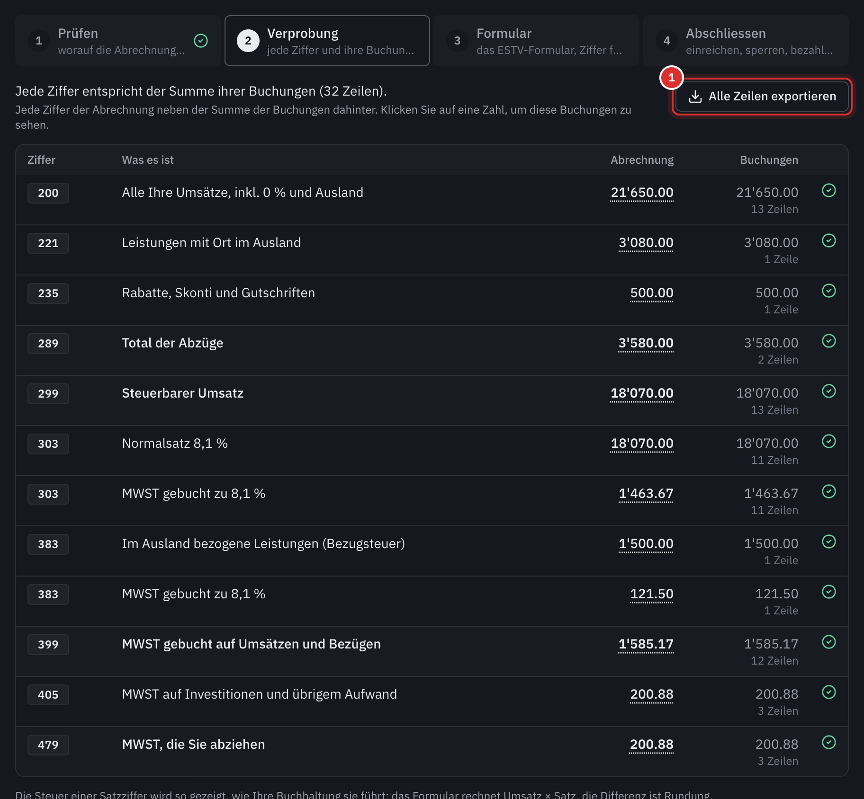
Task: Click the check icon in the 121.50 MWST row
Action: point(828,592)
